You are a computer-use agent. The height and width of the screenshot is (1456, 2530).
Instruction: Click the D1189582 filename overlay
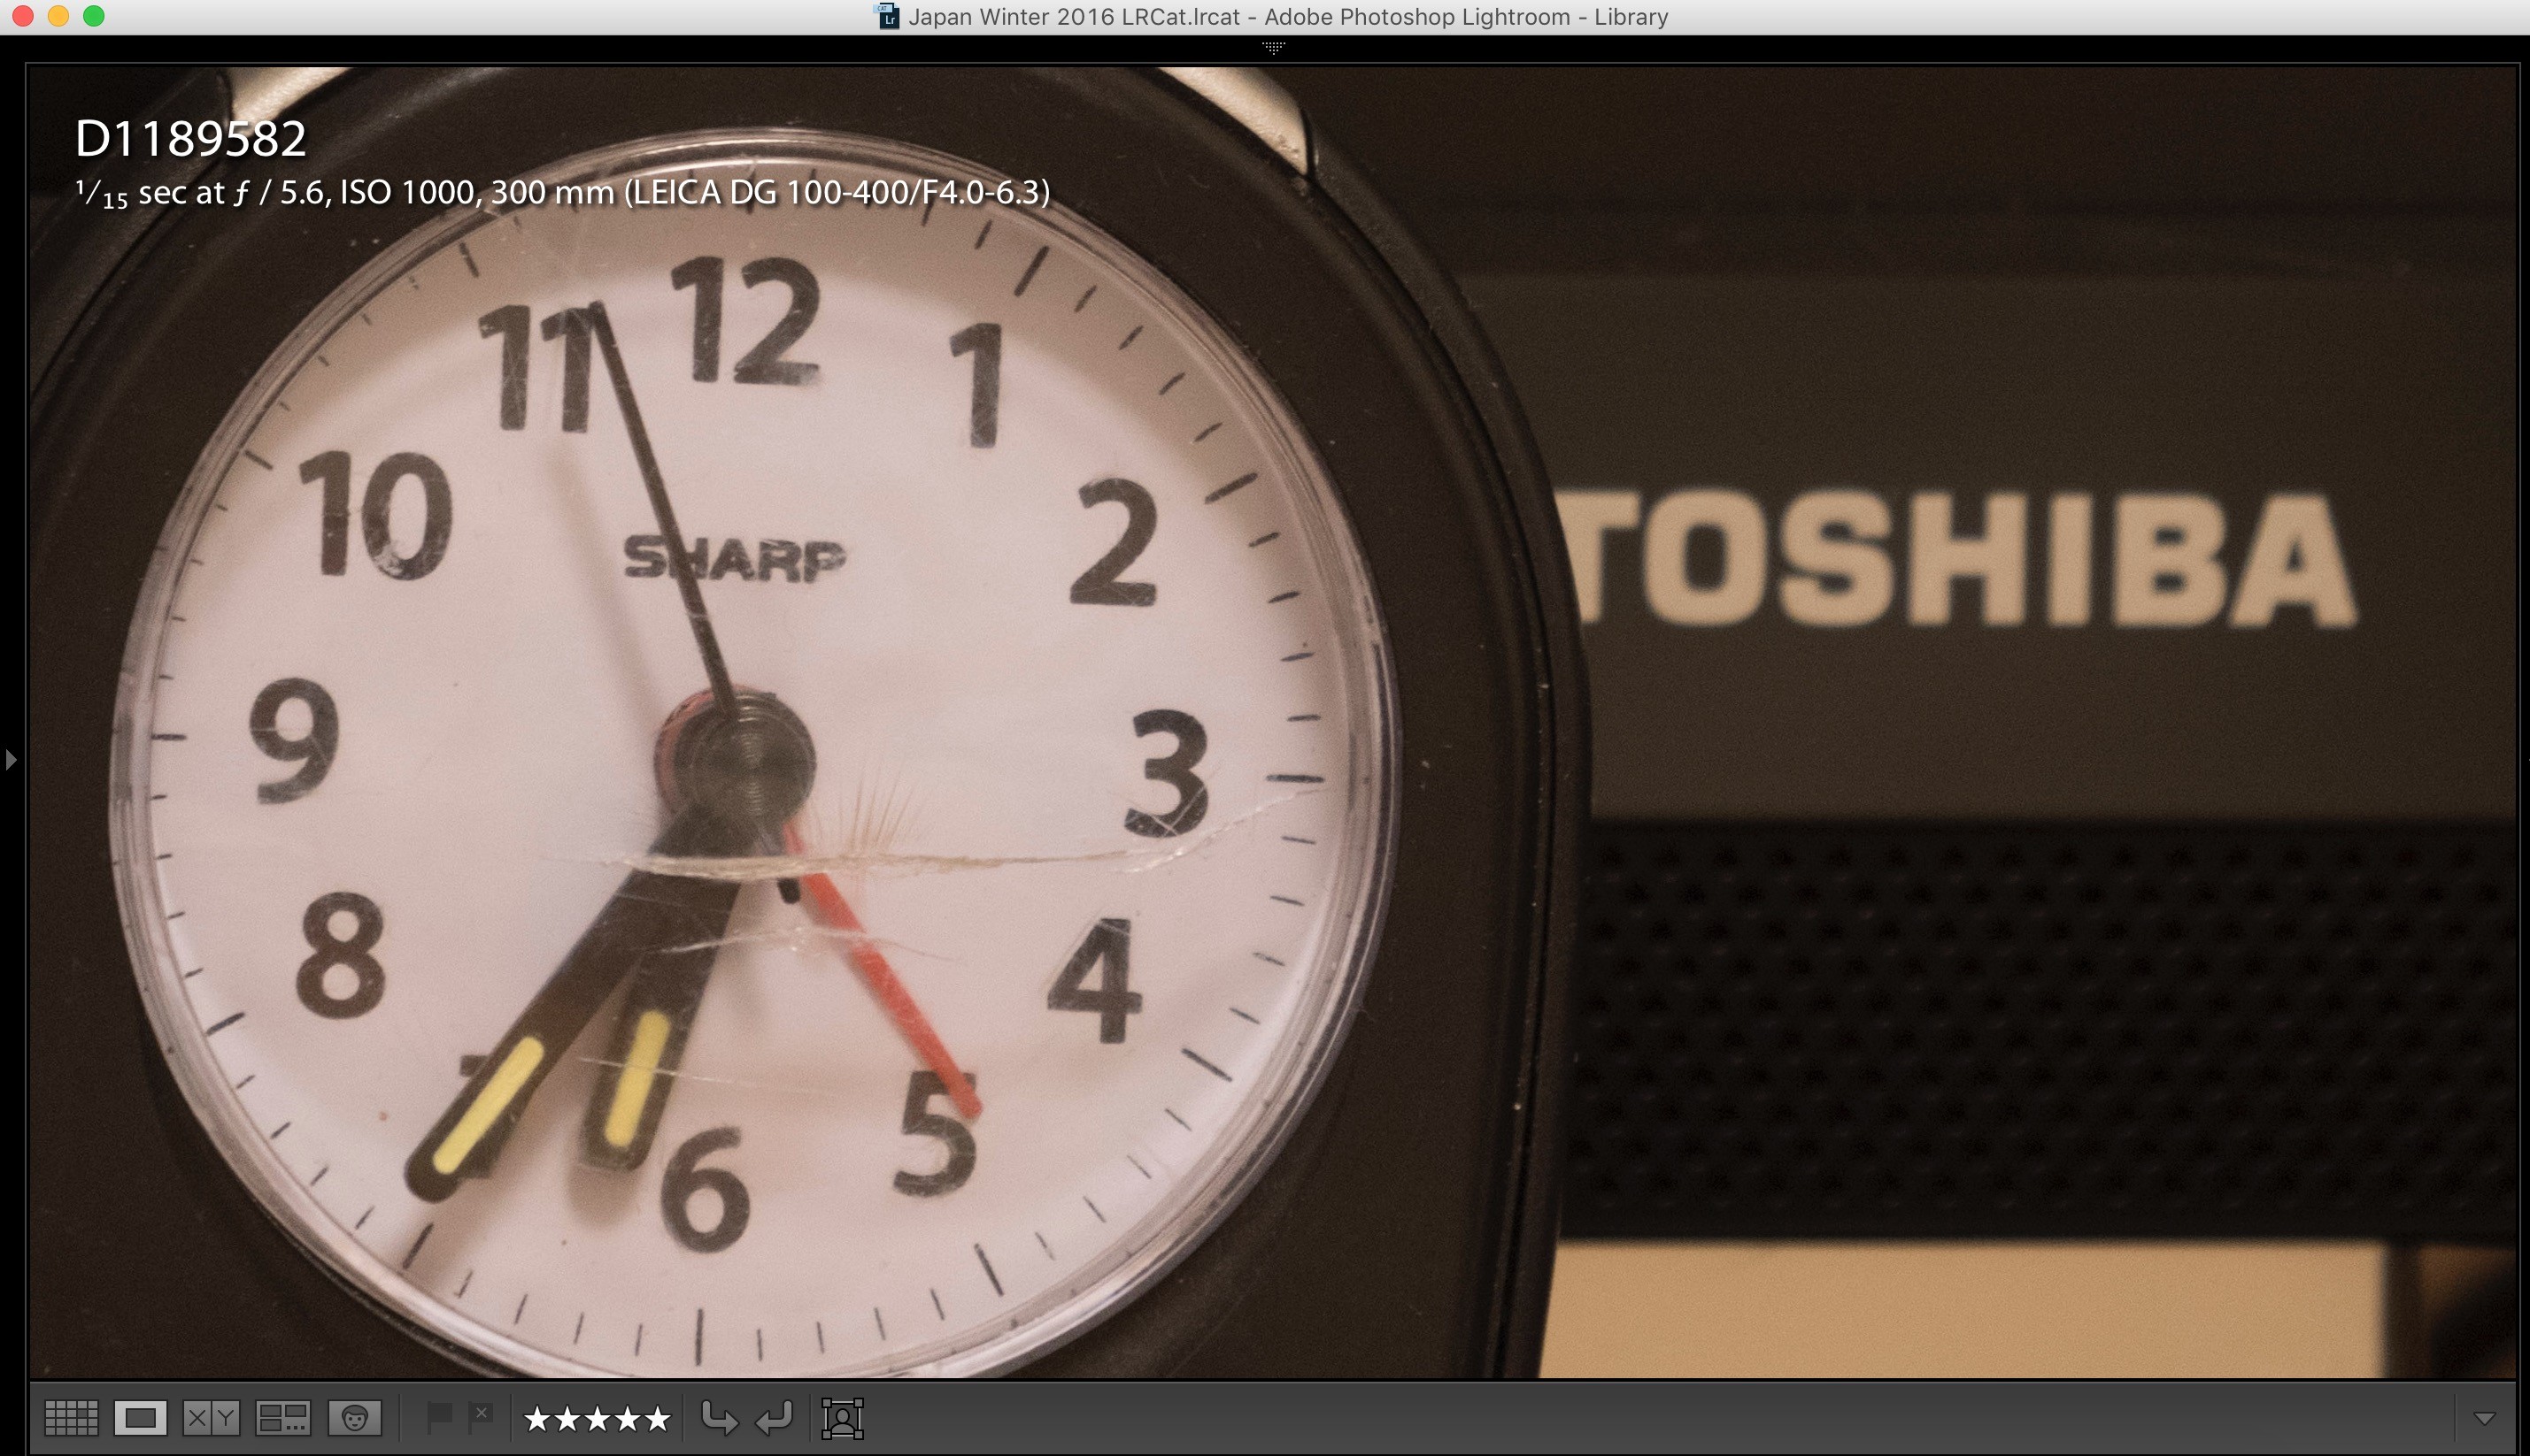(x=190, y=139)
